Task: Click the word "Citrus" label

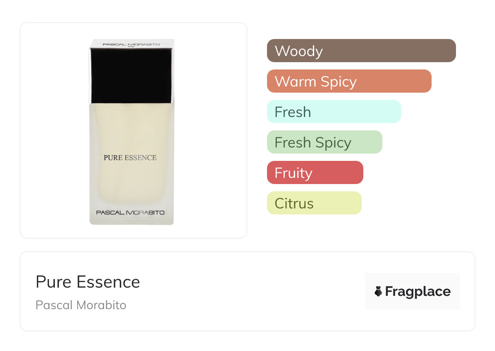Action: point(294,204)
